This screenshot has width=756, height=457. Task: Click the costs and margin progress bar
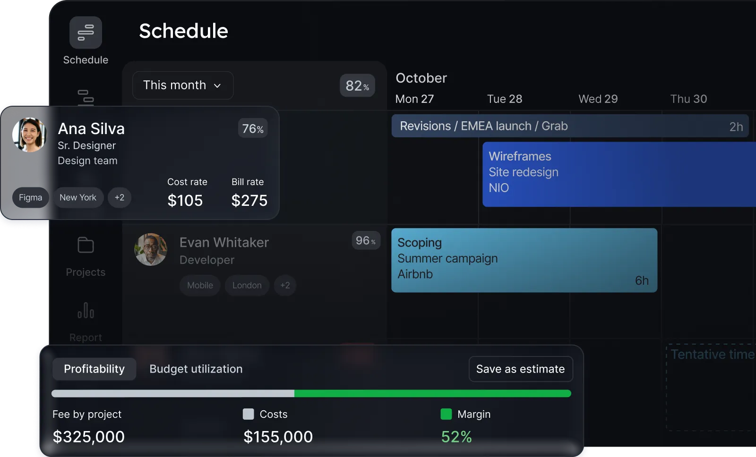point(311,394)
